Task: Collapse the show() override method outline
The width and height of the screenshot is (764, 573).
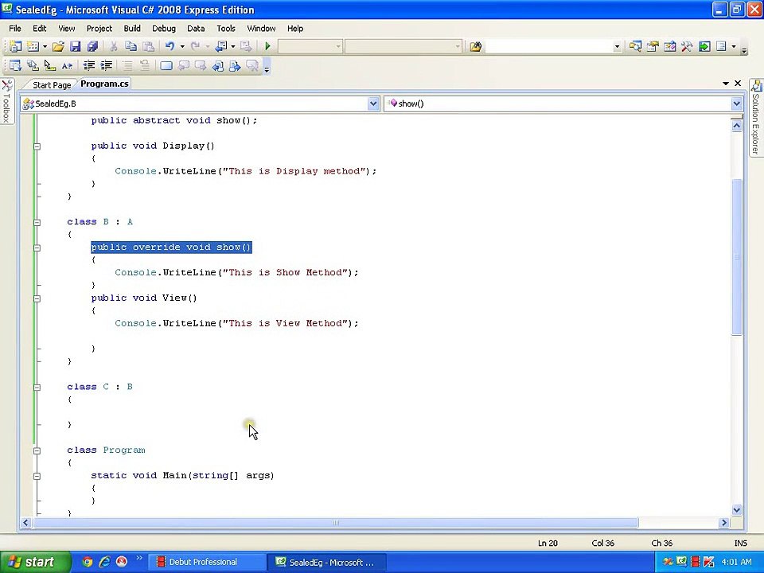Action: pyautogui.click(x=37, y=248)
